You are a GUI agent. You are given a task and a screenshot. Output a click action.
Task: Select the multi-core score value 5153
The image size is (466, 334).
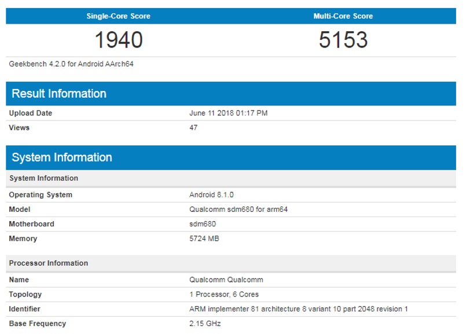(x=343, y=40)
